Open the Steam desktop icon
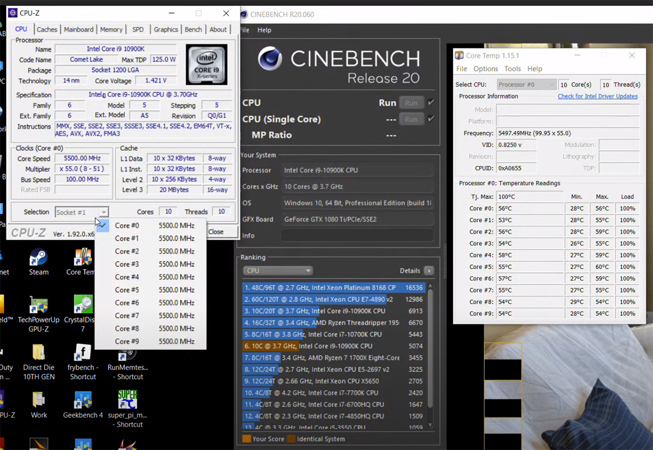Viewport: 653px width, 450px height. pyautogui.click(x=39, y=262)
